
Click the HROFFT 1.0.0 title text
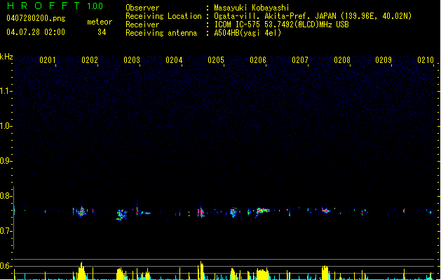pos(55,6)
